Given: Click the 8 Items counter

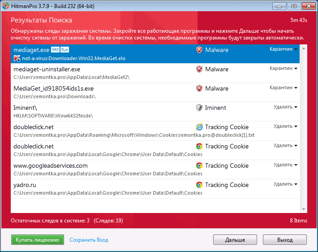Looking at the screenshot, I should coord(298,221).
